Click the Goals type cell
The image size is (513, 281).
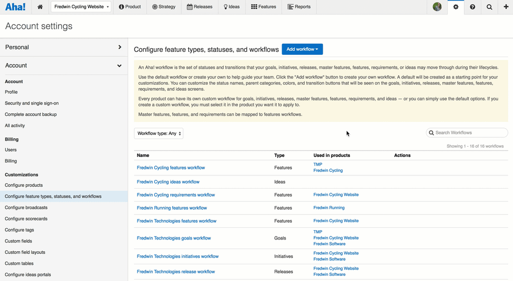(280, 238)
